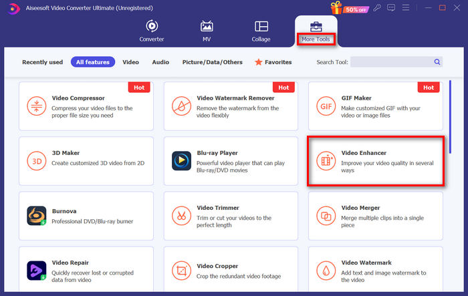Screen dimensions: 468x296
Task: Click "Video Watermark Remover" title
Action: [235, 98]
